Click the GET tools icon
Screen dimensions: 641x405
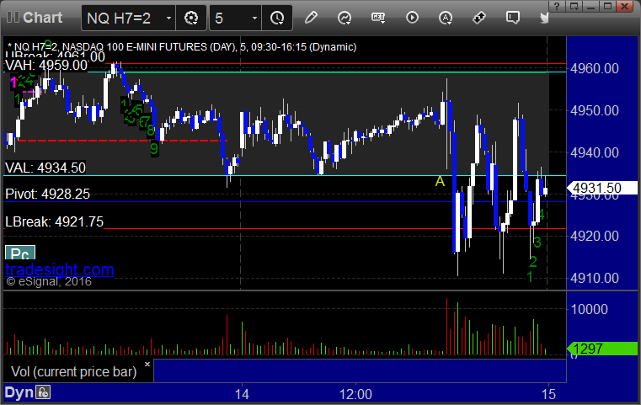(378, 18)
